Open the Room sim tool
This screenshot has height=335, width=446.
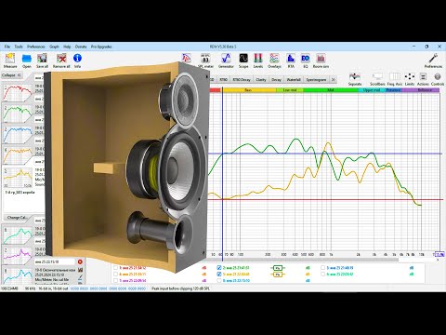(321, 60)
